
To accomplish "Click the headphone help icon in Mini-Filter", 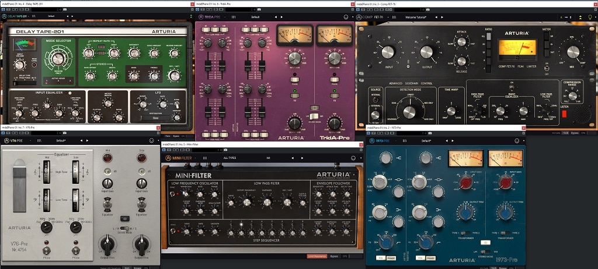I will (x=353, y=158).
